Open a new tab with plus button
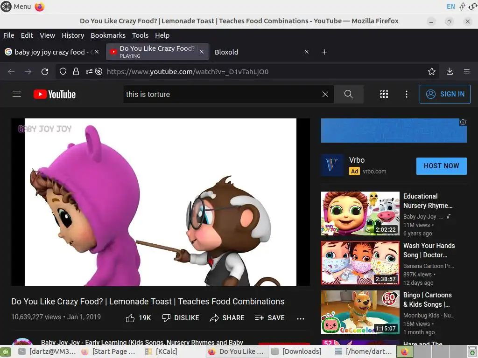This screenshot has height=358, width=478. coord(324,52)
